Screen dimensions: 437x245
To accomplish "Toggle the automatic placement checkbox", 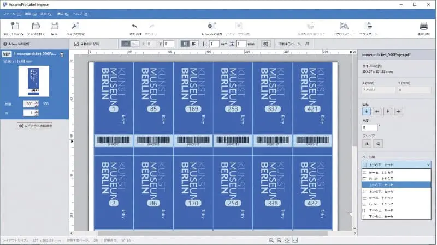I will [x=76, y=44].
